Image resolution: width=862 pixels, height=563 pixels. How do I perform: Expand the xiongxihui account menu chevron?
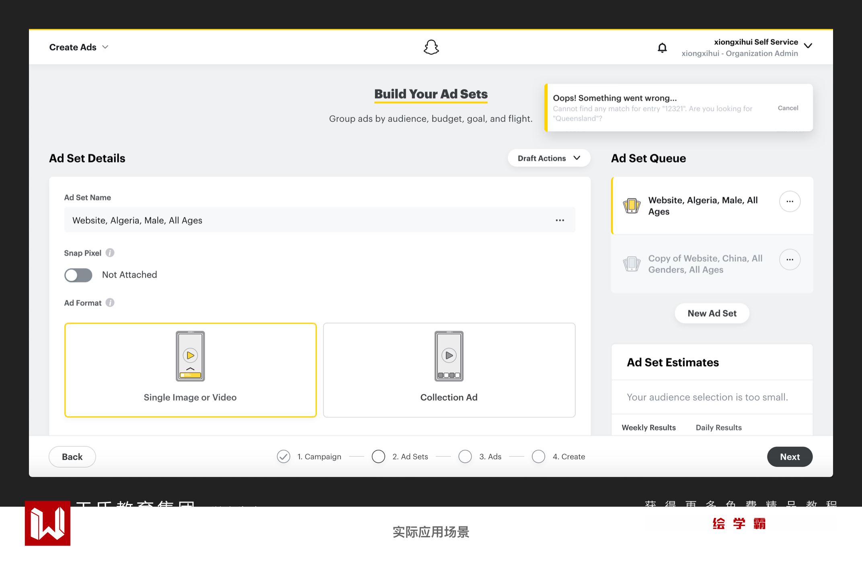pyautogui.click(x=808, y=46)
